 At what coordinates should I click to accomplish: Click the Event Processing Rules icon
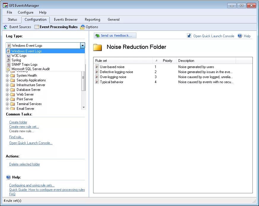click(x=37, y=27)
